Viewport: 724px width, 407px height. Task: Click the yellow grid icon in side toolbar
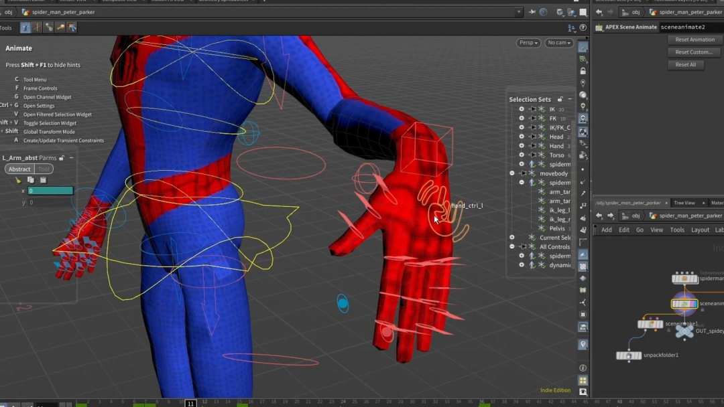click(583, 380)
